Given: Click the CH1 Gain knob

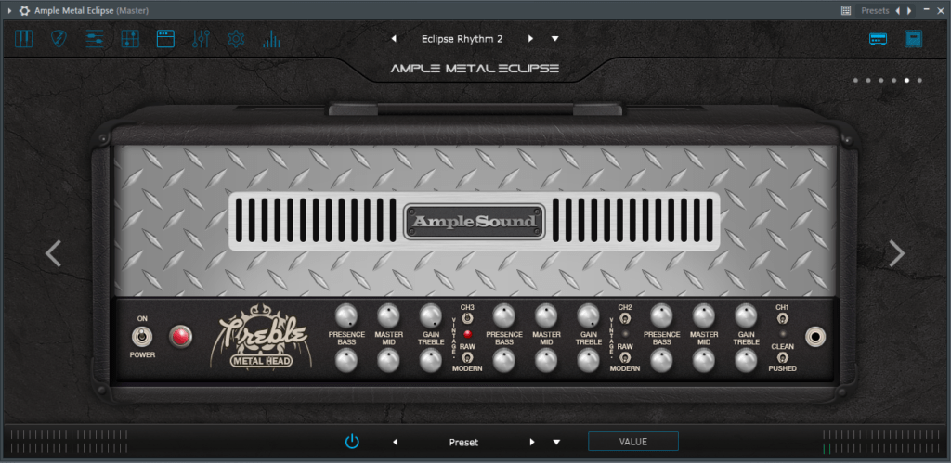Looking at the screenshot, I should pos(746,315).
